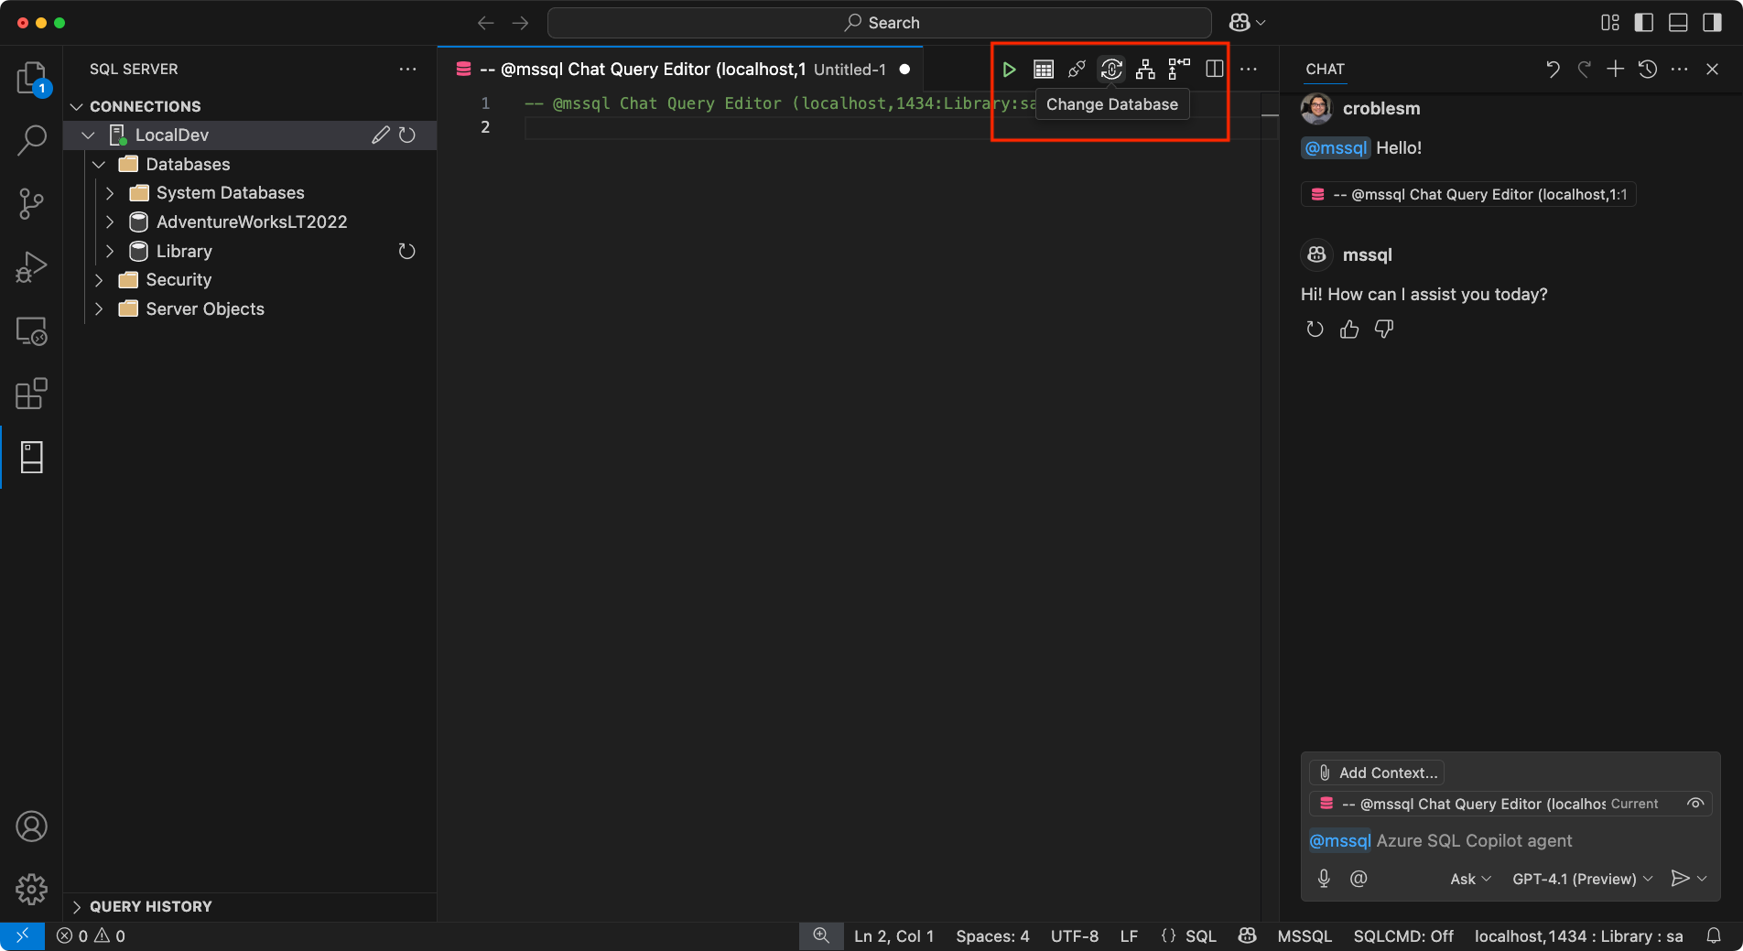Viewport: 1743px width, 951px height.
Task: Start a new chat session
Action: pyautogui.click(x=1615, y=69)
